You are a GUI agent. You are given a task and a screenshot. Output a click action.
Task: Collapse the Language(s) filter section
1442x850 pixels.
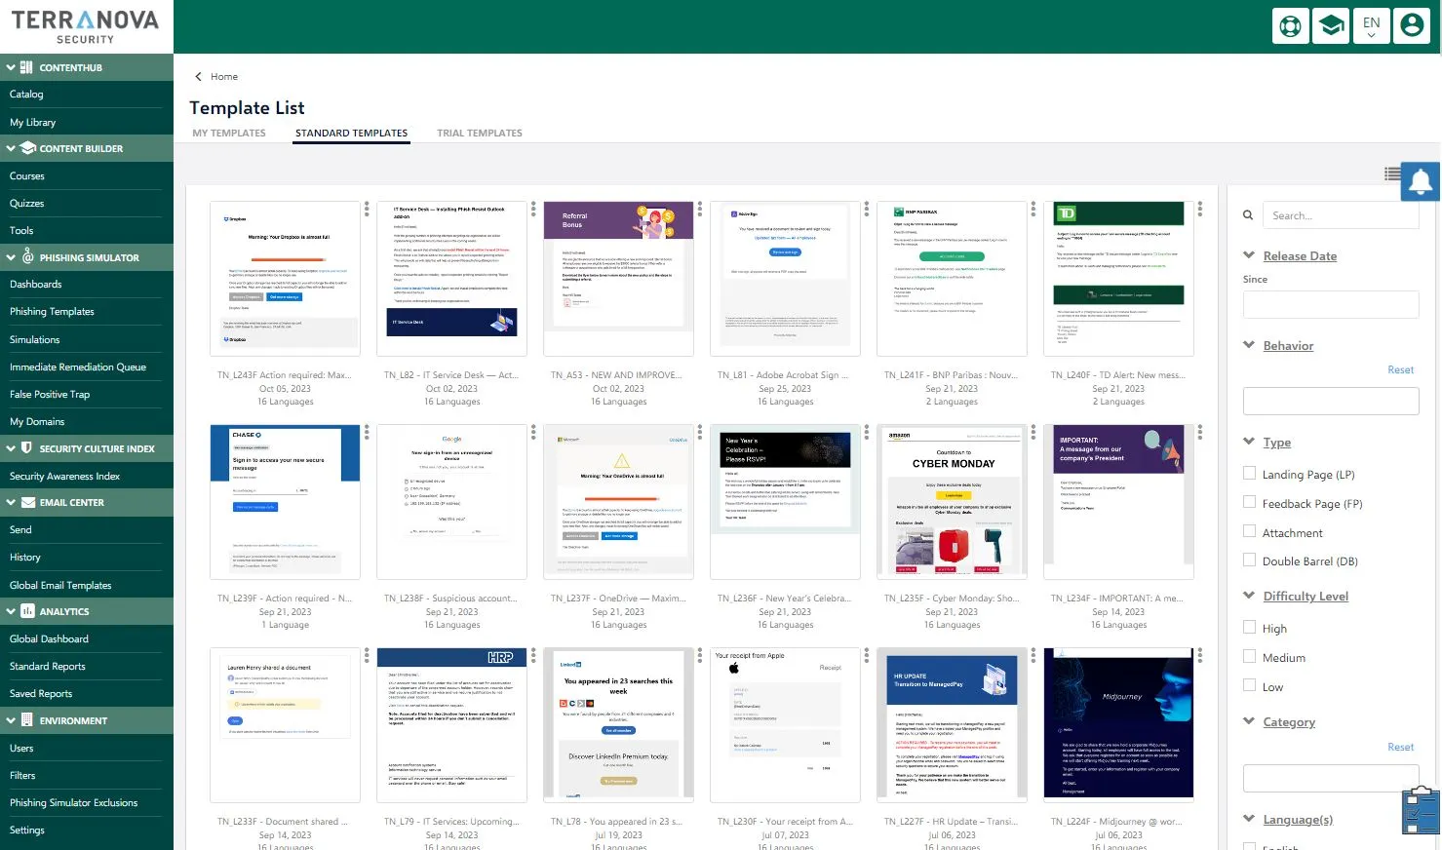pyautogui.click(x=1249, y=819)
